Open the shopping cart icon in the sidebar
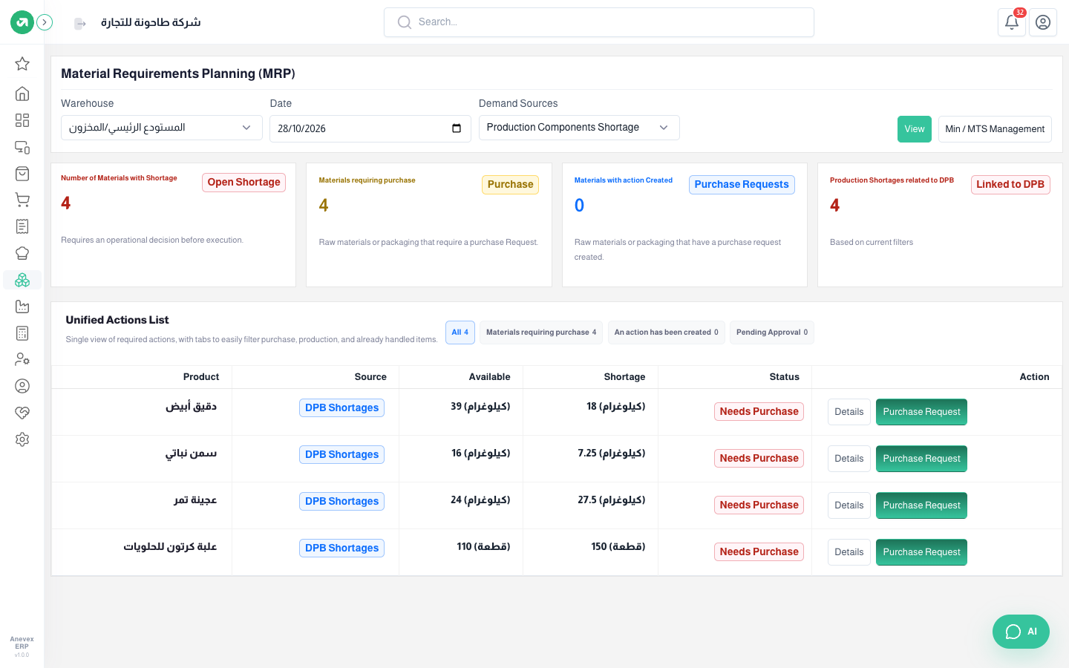 [x=22, y=200]
